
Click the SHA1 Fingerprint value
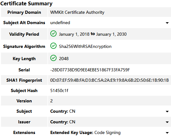[x=109, y=80]
